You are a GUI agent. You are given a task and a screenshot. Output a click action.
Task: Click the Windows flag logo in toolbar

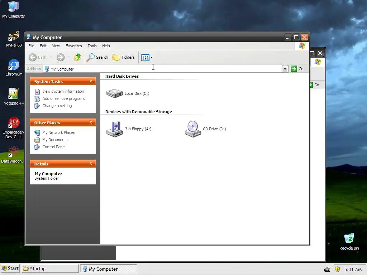302,46
